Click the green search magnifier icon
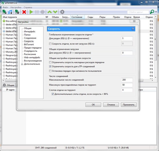This screenshot has width=159, height=151. pos(152,12)
